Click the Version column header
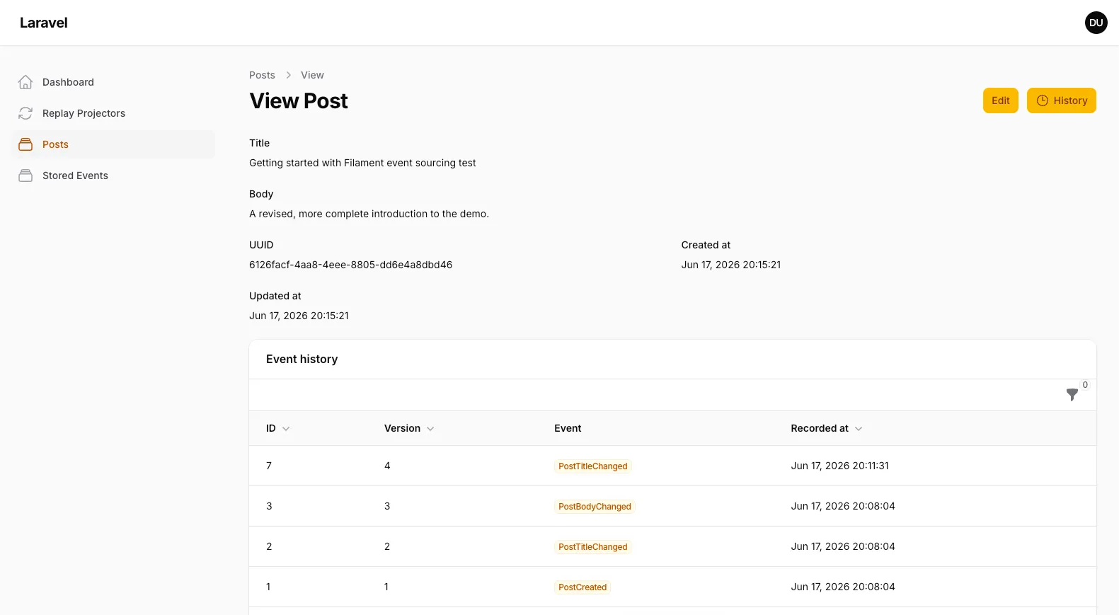This screenshot has height=615, width=1119. [x=409, y=428]
